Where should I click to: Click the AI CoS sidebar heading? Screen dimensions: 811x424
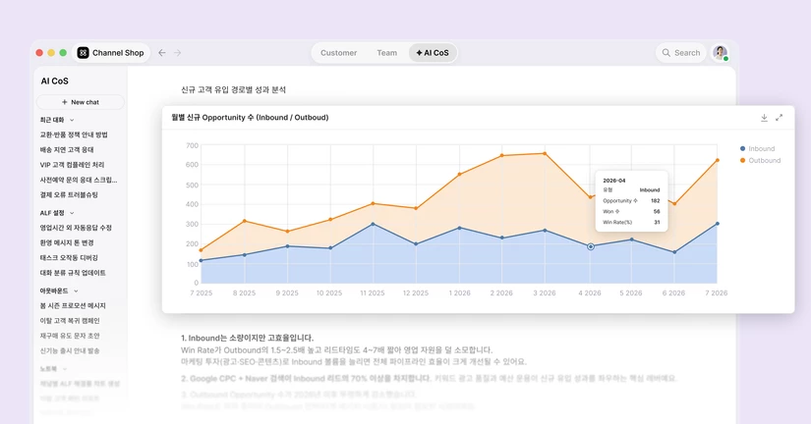[x=55, y=81]
